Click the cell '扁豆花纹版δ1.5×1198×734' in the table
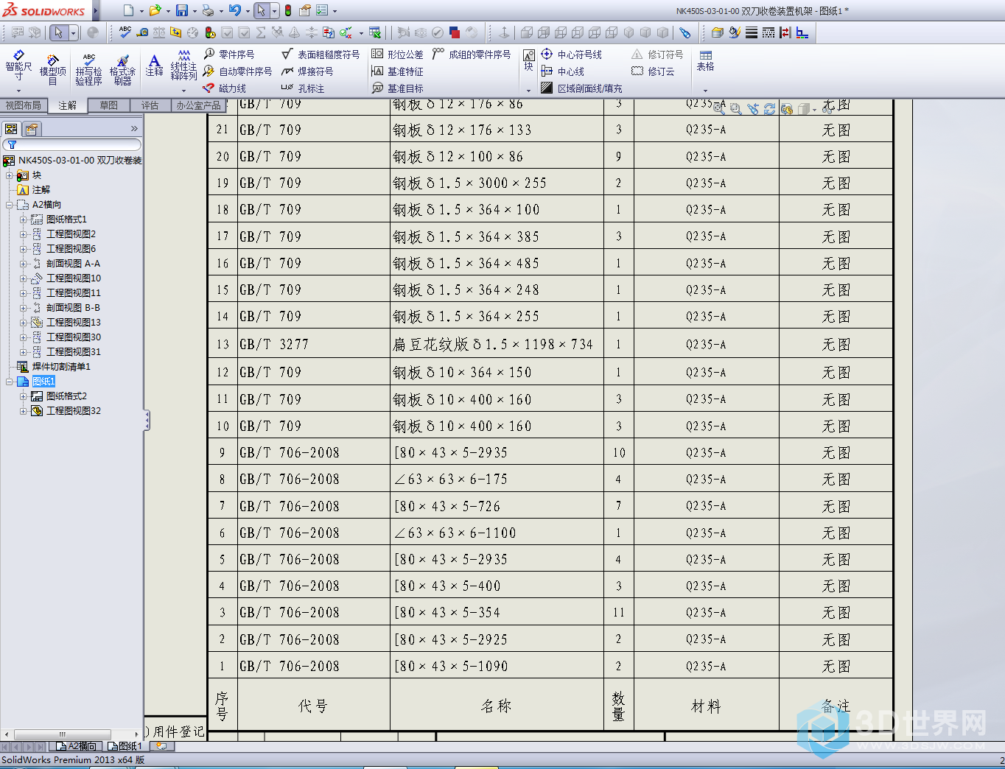The height and width of the screenshot is (769, 1005). coord(497,344)
